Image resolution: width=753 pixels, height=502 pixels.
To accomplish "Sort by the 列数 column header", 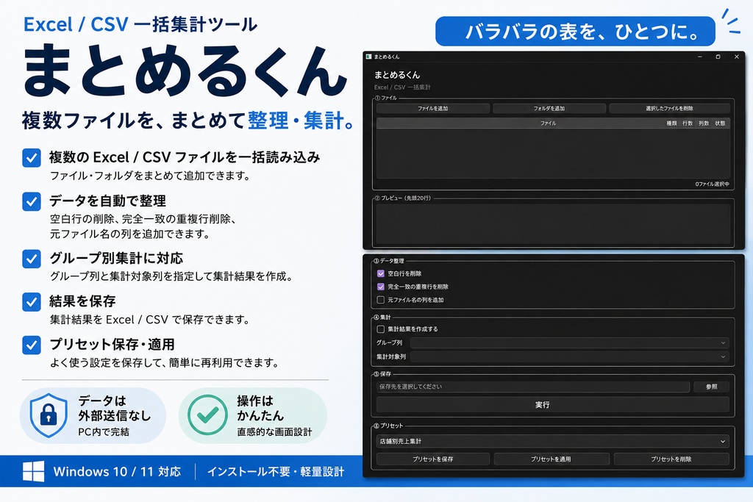I will 704,123.
